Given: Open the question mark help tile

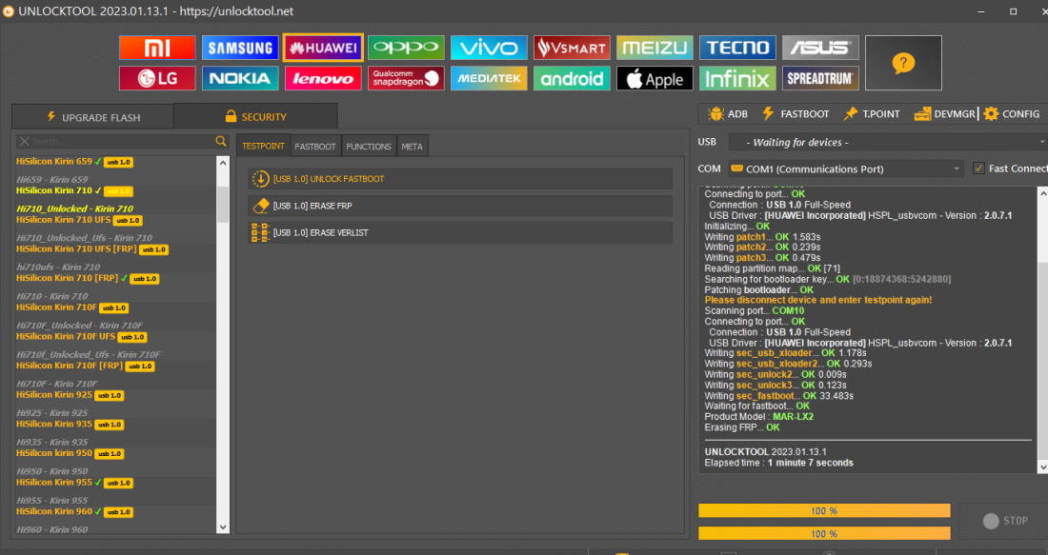Looking at the screenshot, I should pos(903,63).
